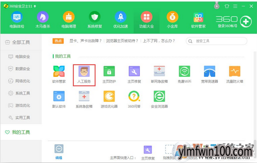Open hot link 浏览器主页被劫持？
Screen dimensions: 257x163
[122, 41]
